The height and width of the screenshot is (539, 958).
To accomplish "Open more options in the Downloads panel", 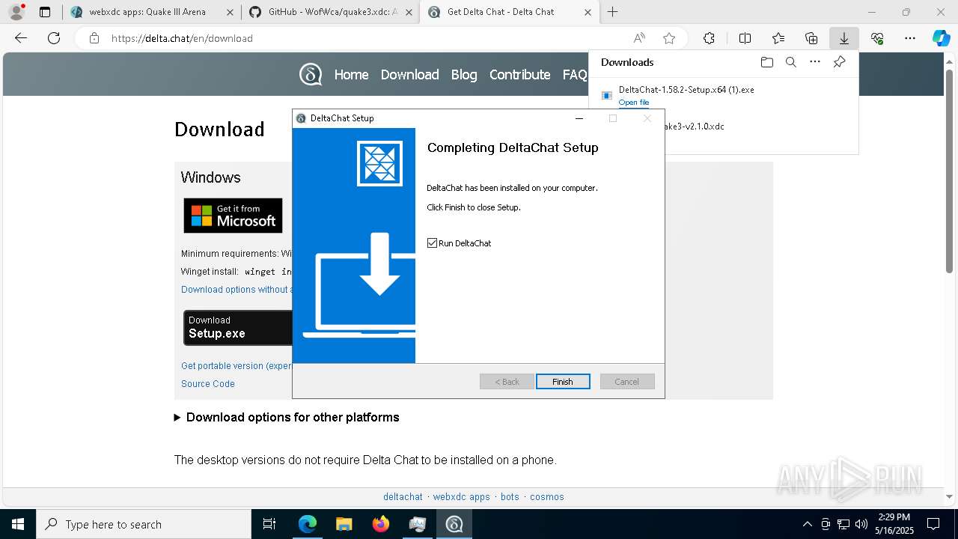I will click(x=815, y=62).
